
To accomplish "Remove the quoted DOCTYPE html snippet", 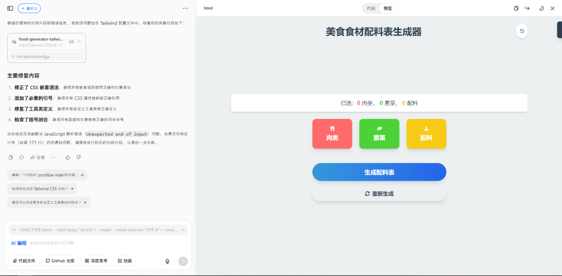I will pyautogui.click(x=183, y=230).
